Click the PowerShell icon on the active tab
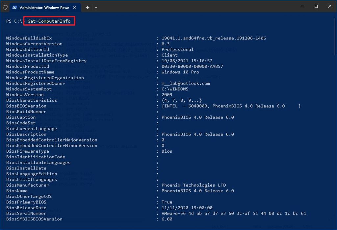This screenshot has height=230, width=337. 14,7
